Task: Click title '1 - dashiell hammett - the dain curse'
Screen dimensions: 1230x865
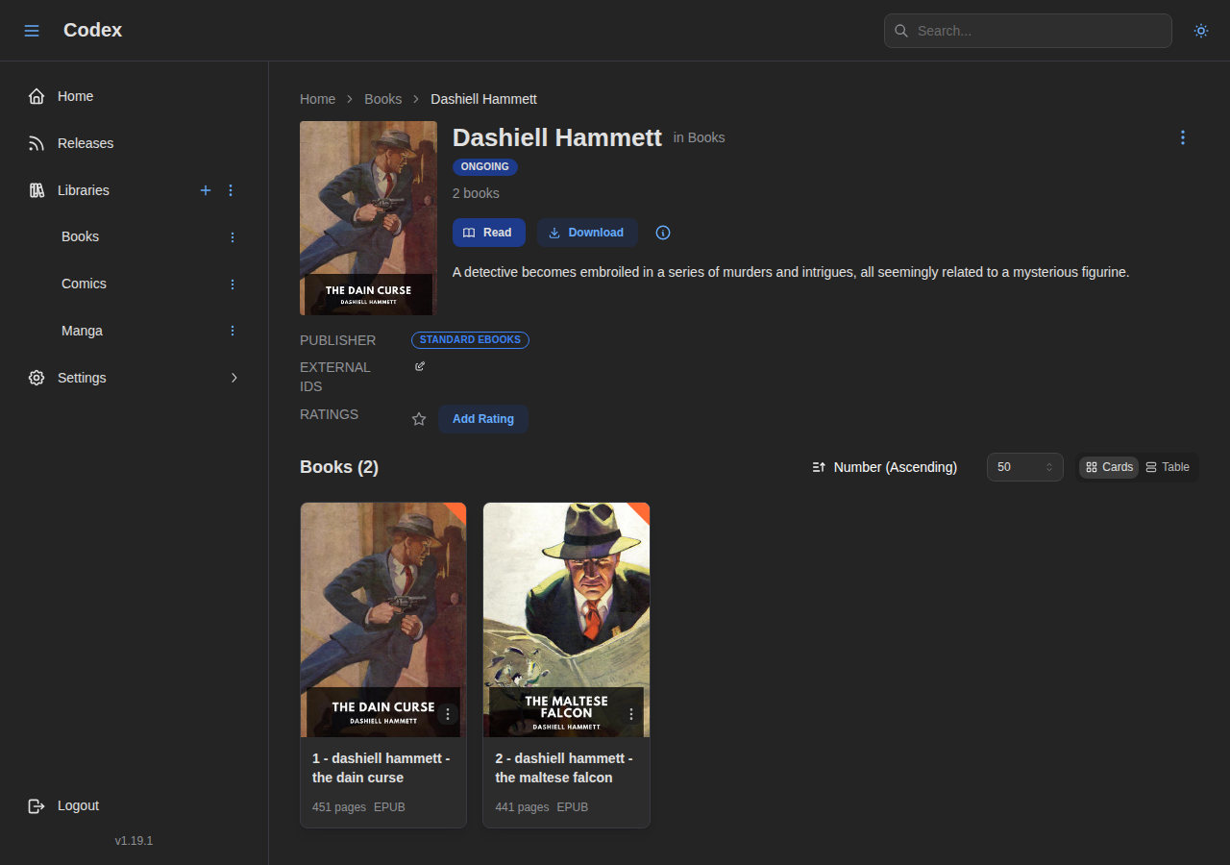Action: [x=381, y=768]
